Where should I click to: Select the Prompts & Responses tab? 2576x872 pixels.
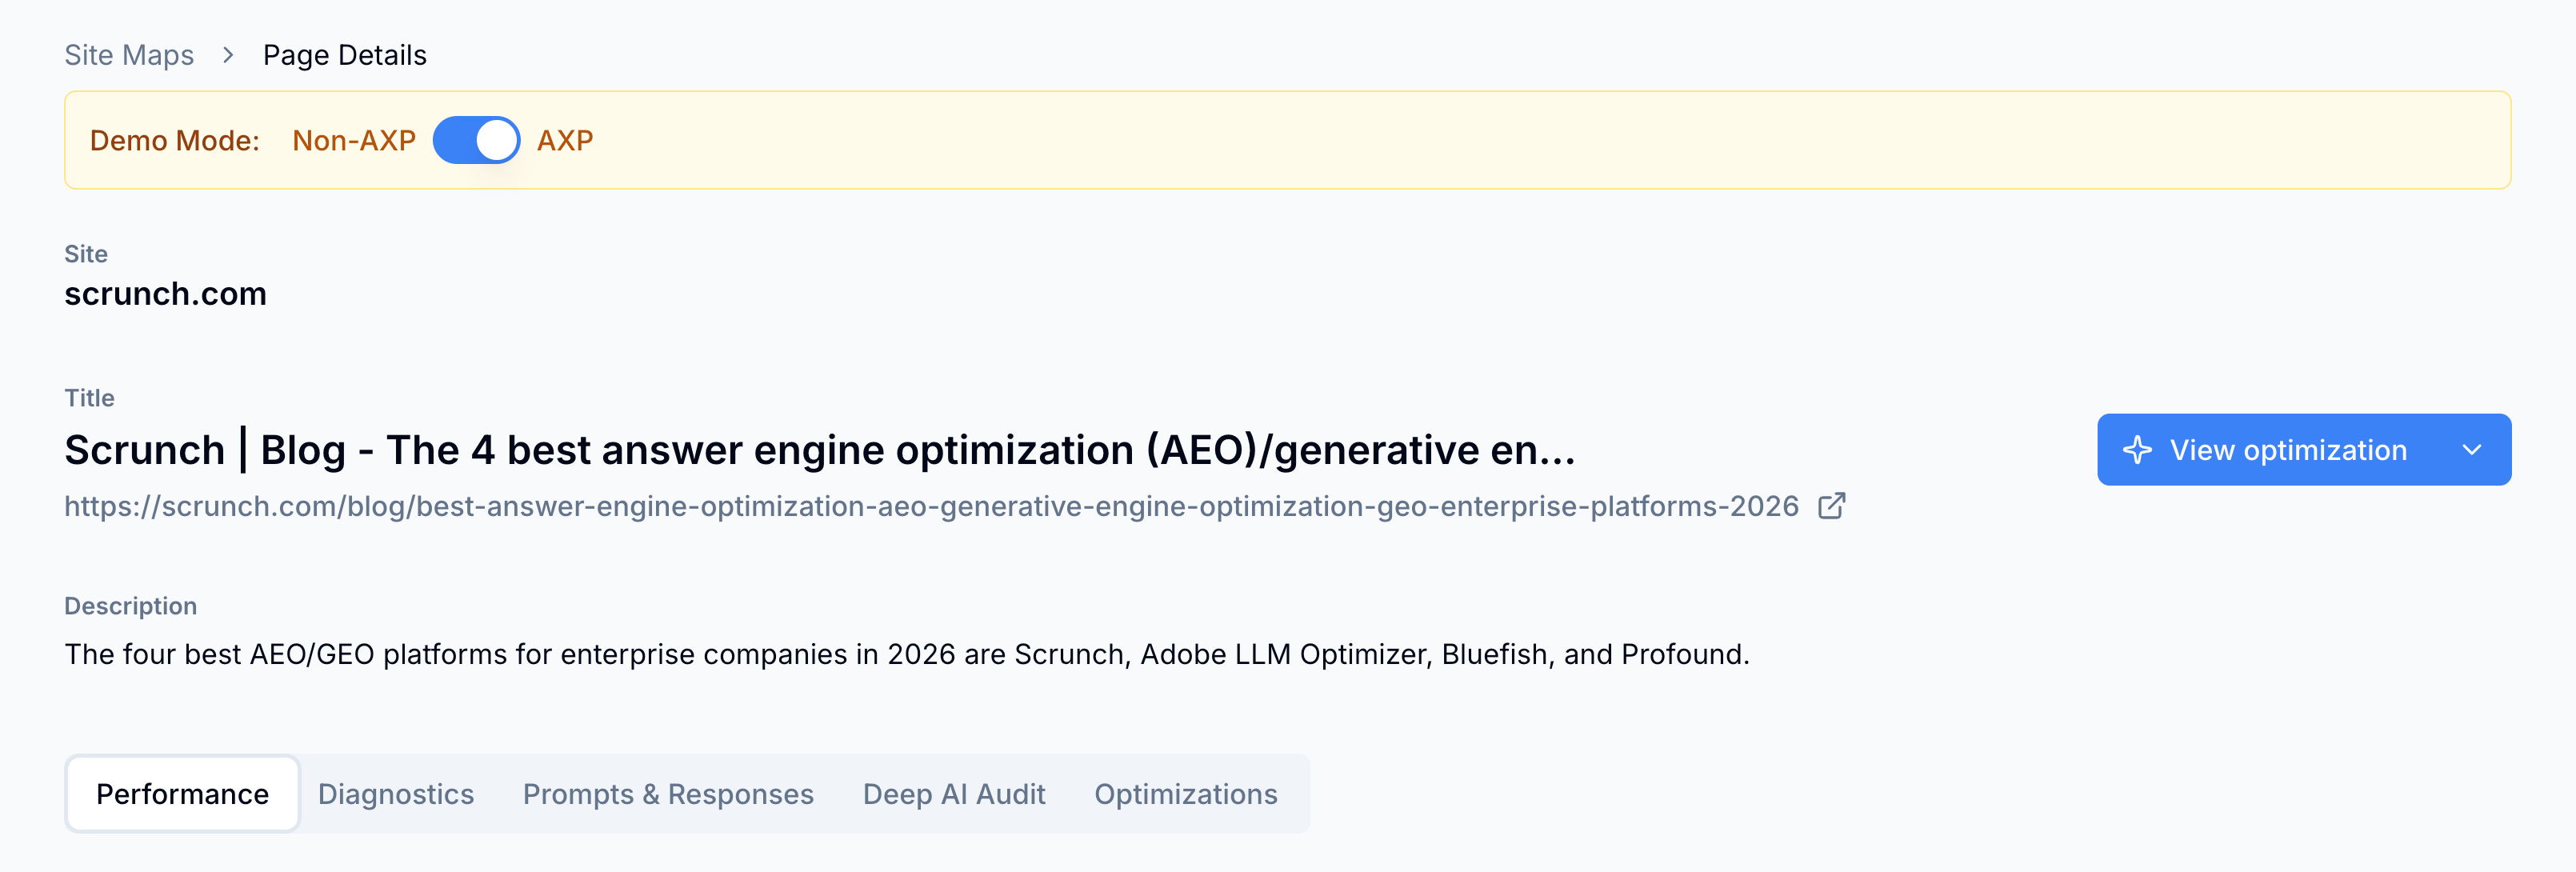[668, 793]
